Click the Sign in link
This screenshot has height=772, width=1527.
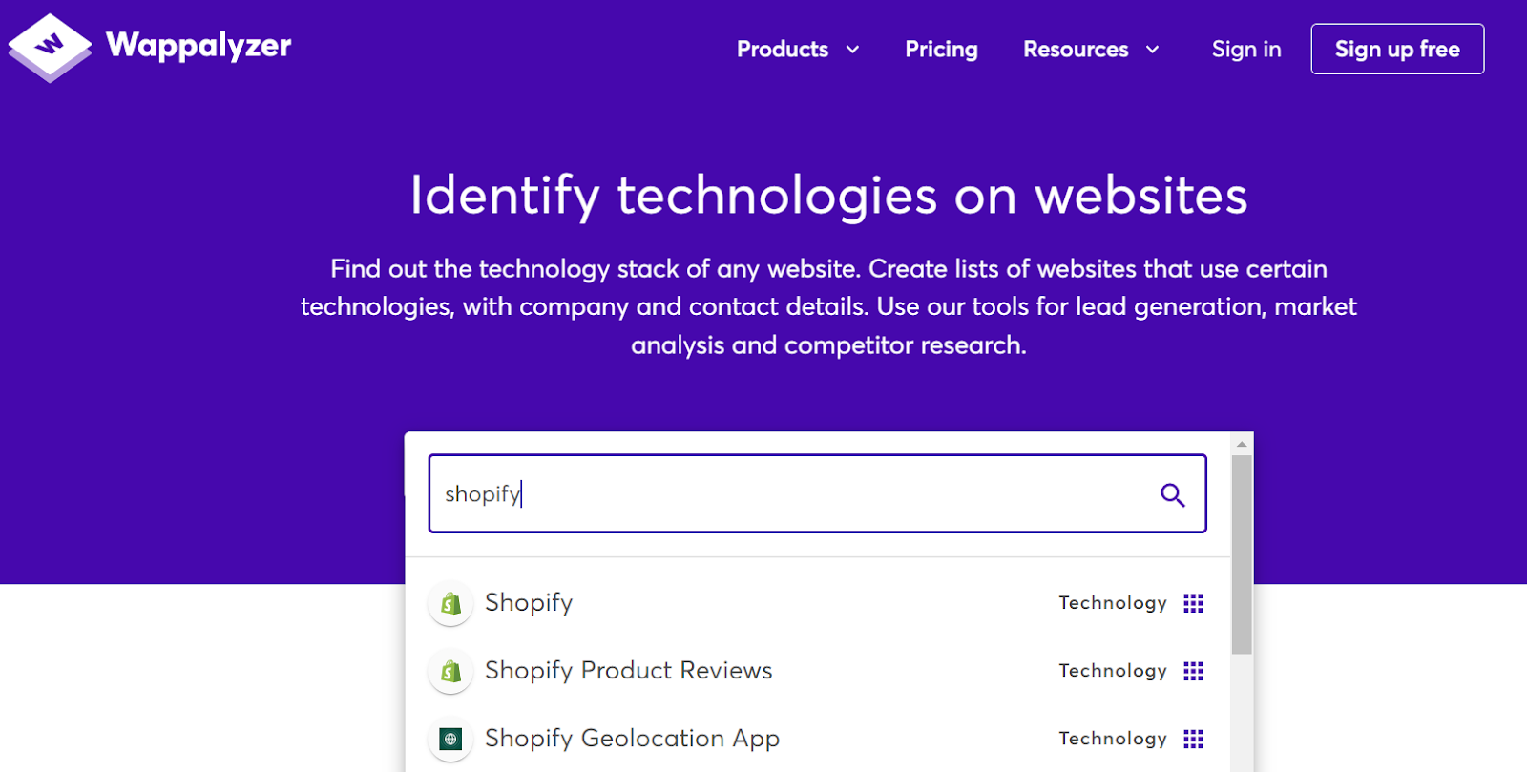pos(1245,49)
